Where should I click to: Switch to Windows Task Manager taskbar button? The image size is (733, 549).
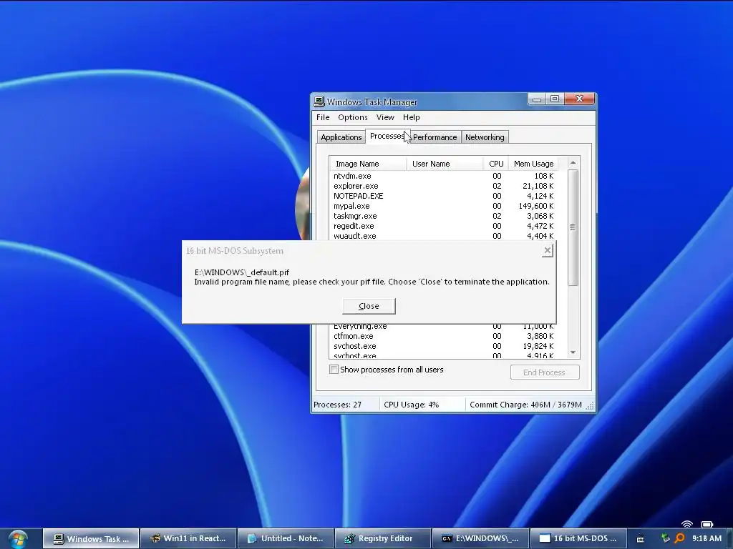(x=91, y=539)
